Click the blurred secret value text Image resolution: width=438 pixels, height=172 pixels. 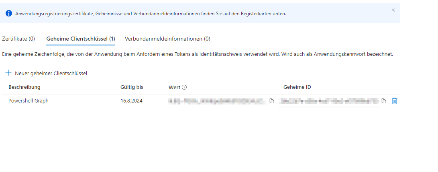(217, 101)
